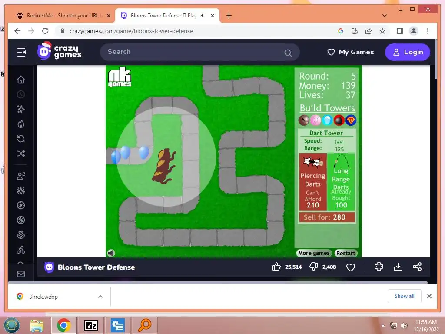Viewport: 445px width, 334px height.
Task: Sell the tower for 280
Action: click(x=327, y=217)
